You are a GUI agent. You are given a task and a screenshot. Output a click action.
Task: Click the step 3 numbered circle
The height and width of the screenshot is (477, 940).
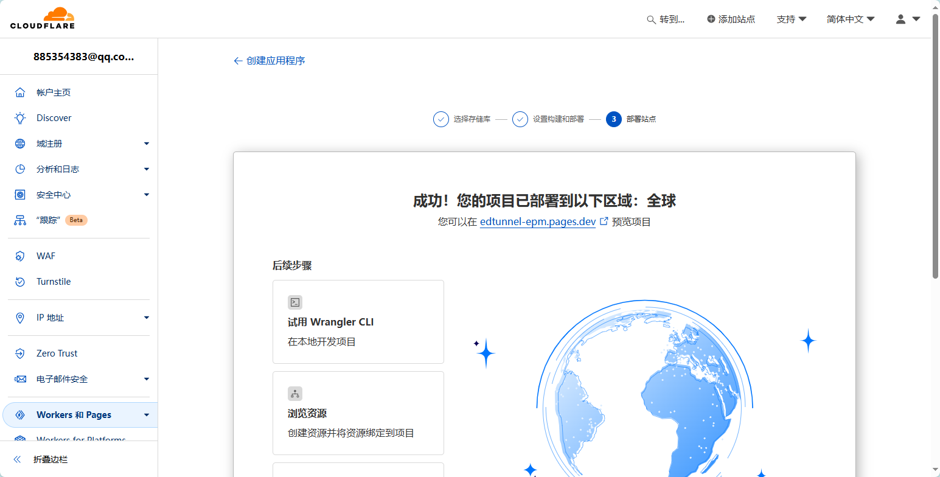[614, 119]
